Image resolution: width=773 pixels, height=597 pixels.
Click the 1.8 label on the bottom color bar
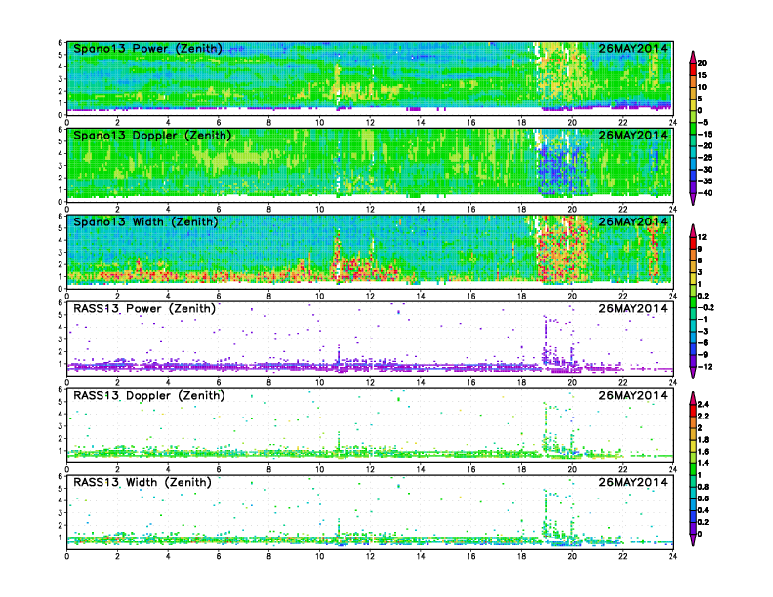(x=704, y=440)
